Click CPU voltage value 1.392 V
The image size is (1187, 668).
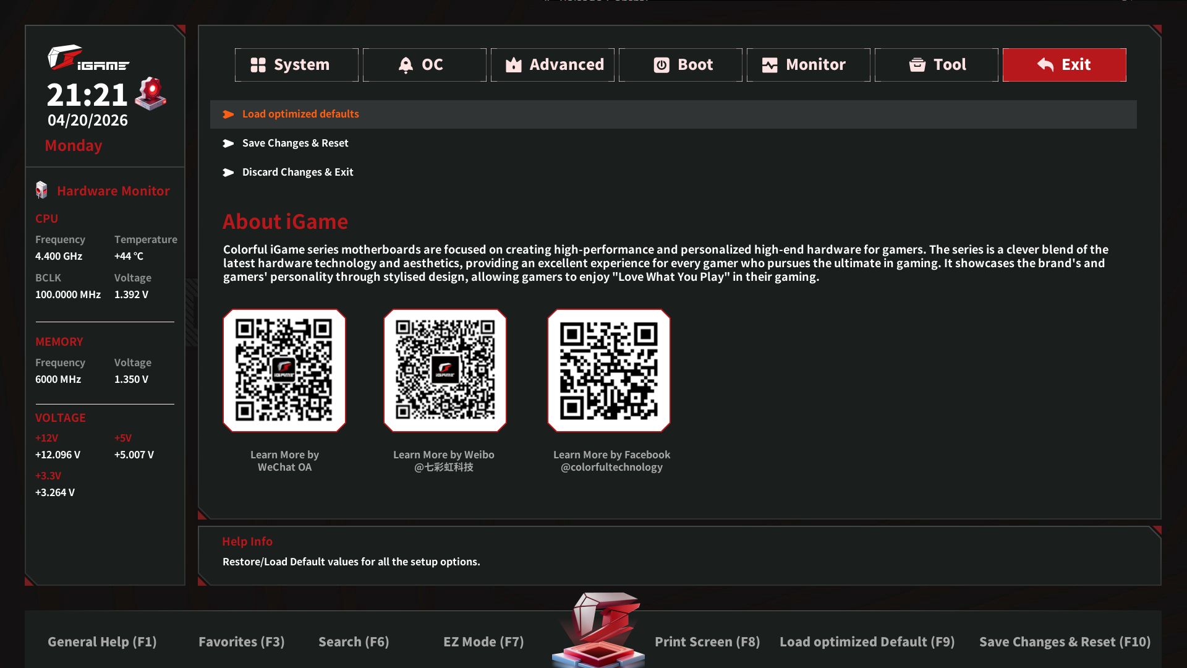[131, 294]
